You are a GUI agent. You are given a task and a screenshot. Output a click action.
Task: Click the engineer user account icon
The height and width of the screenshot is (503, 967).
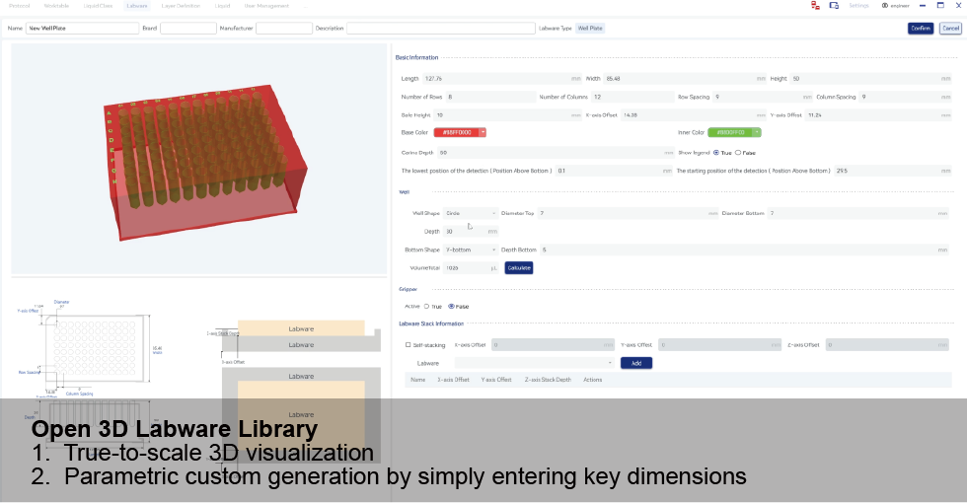coord(885,6)
